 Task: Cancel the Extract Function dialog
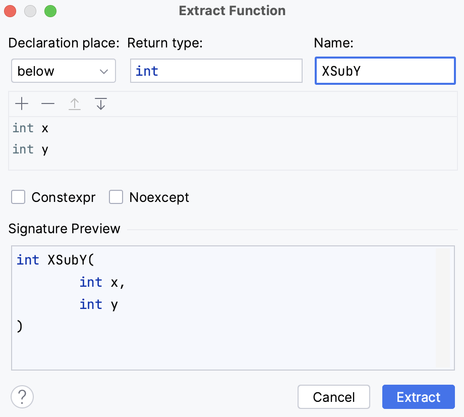pos(333,397)
